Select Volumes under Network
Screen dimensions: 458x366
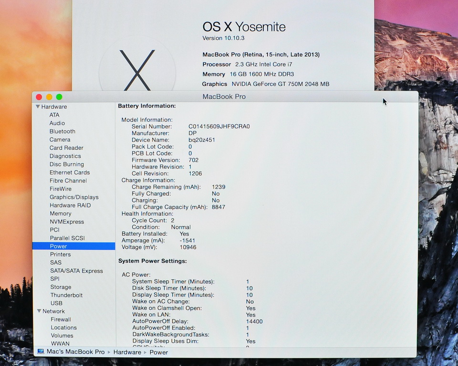coord(62,336)
